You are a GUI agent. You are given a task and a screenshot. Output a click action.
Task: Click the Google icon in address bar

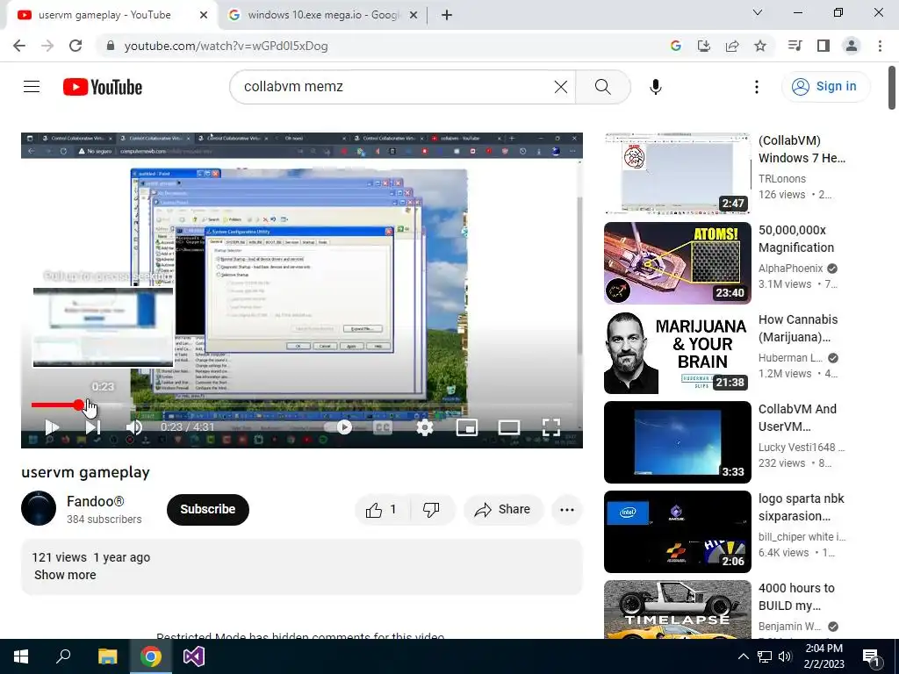pyautogui.click(x=675, y=46)
